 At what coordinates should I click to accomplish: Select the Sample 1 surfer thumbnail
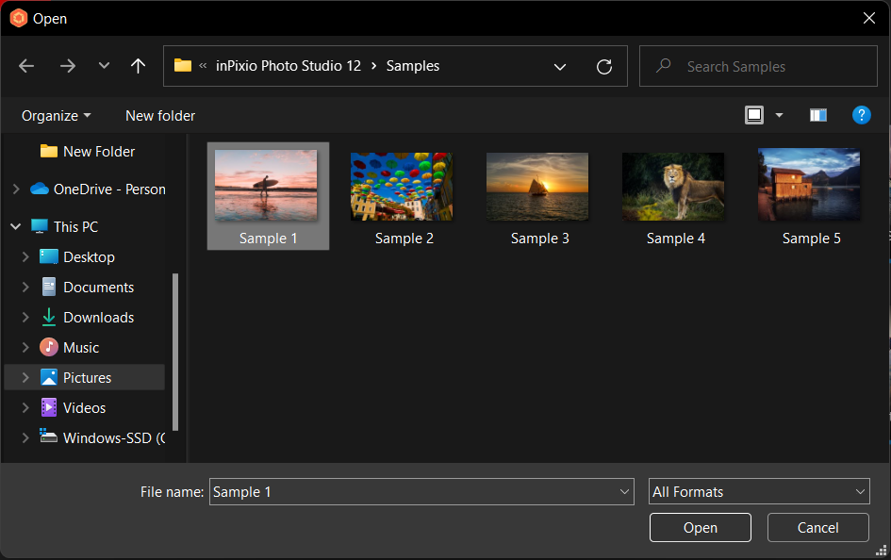coord(266,185)
